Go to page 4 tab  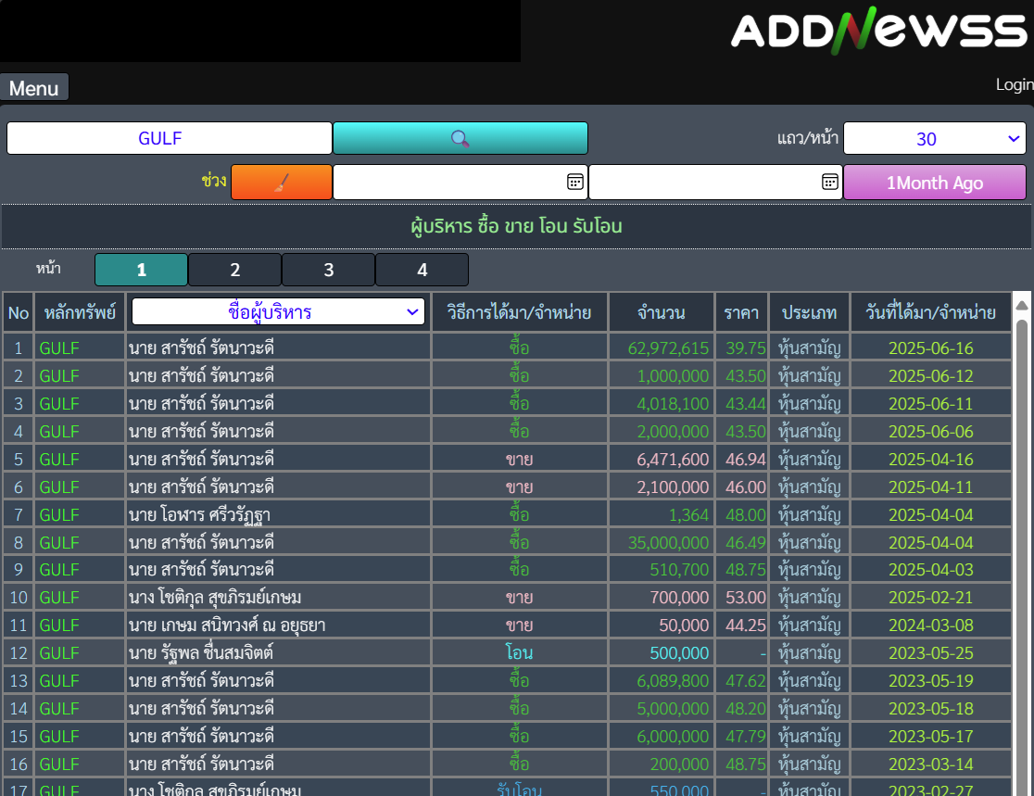pos(422,270)
